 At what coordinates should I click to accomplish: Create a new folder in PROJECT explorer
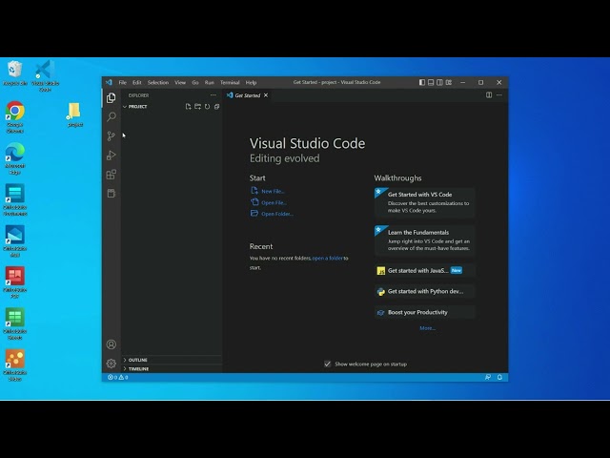197,106
